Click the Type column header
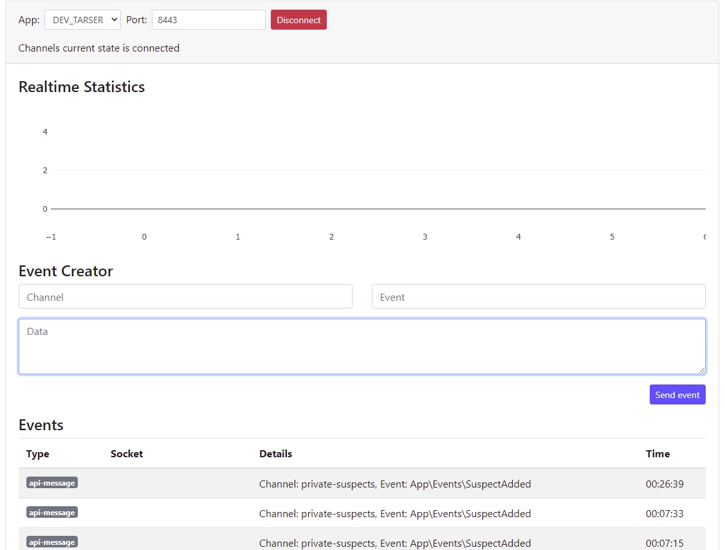The width and height of the screenshot is (725, 550). tap(38, 454)
